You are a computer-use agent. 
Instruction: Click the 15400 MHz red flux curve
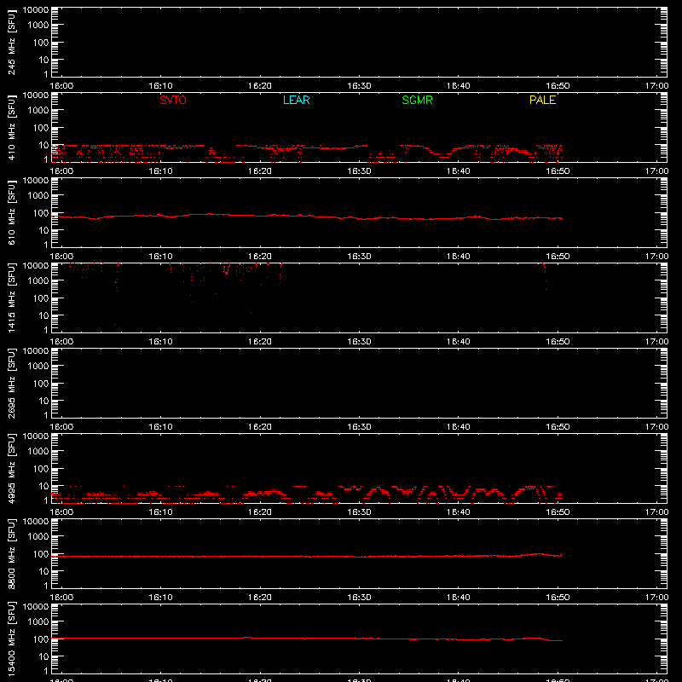click(x=307, y=639)
